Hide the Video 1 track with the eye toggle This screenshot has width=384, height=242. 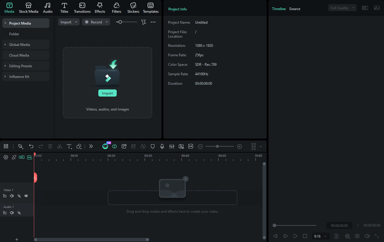point(26,196)
